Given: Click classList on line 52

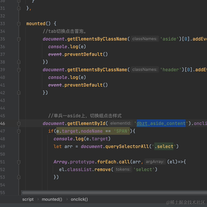Looking at the screenshot, I should [x=79, y=170].
